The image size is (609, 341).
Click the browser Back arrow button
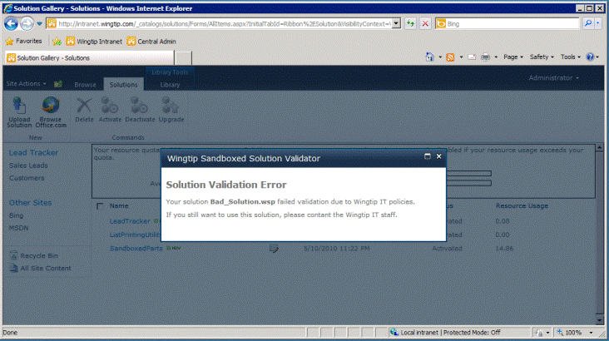(x=11, y=23)
